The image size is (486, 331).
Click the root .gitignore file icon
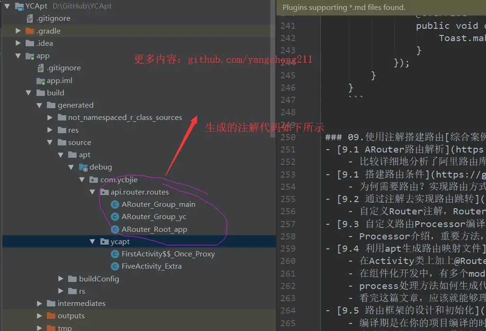30,18
